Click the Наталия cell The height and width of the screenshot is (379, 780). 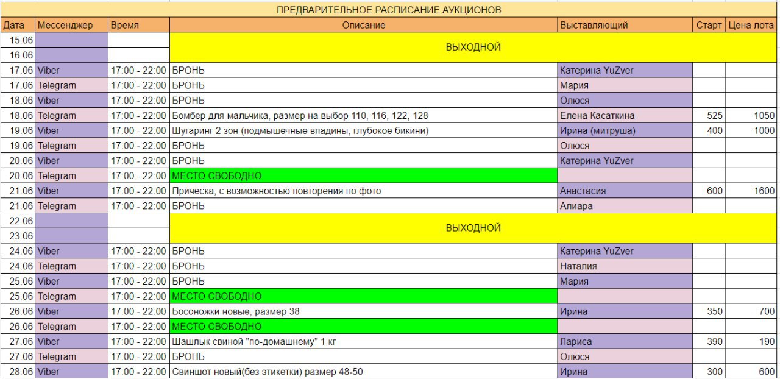pyautogui.click(x=625, y=266)
